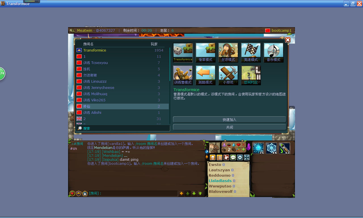Join the 训练 Linsuzzz room
Screen dimensions: 363x218
click(x=123, y=81)
